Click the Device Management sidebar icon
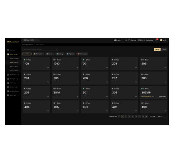Viewport: 174px width, 163px height. (x=8, y=75)
